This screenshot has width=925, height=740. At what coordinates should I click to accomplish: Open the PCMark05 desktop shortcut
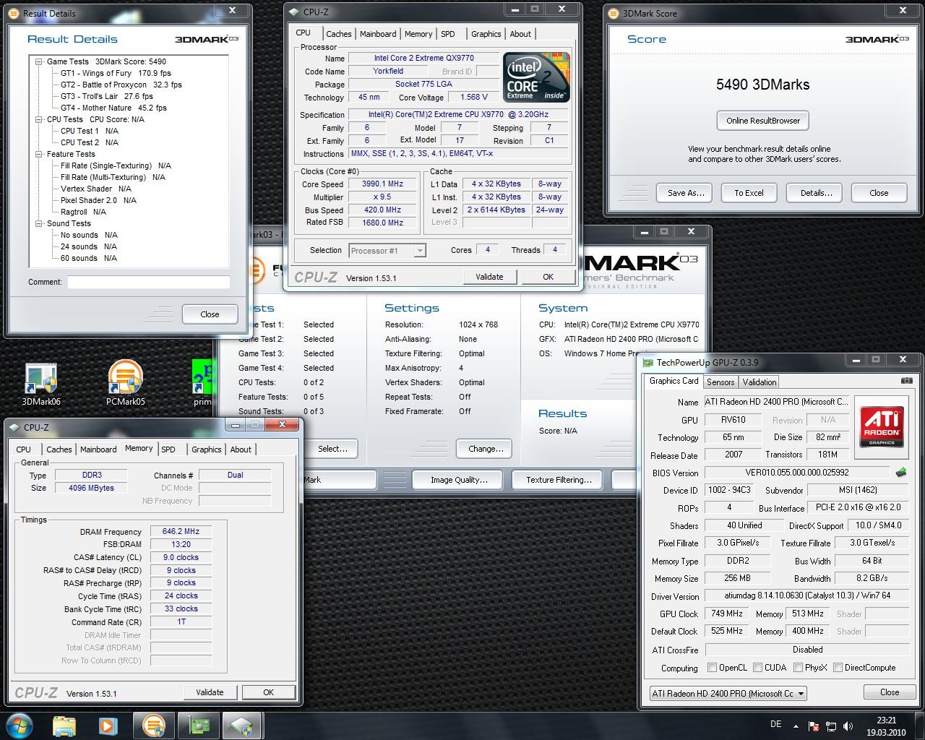tap(126, 383)
